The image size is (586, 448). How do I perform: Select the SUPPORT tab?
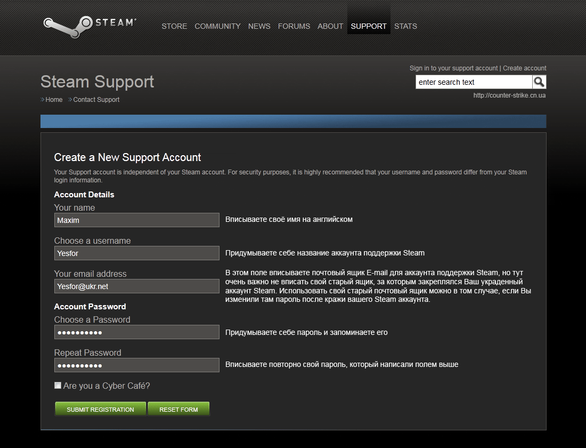click(369, 26)
